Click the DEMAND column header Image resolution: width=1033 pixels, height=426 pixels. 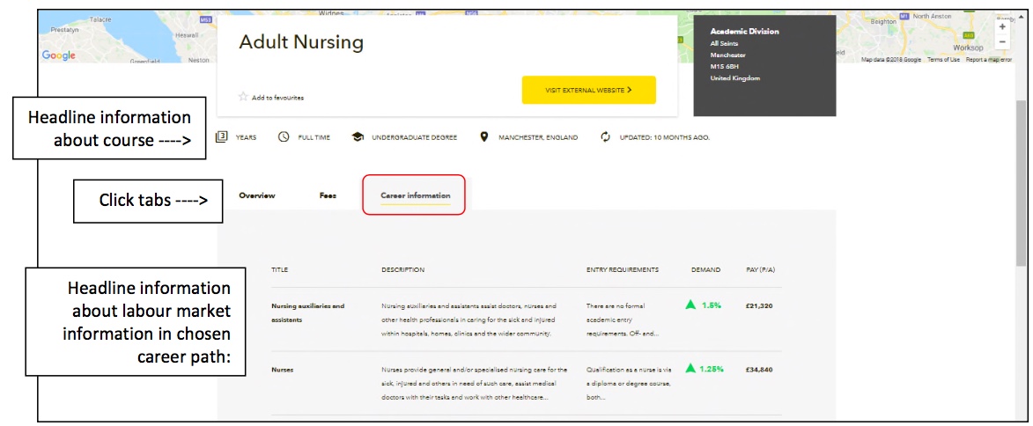(705, 270)
